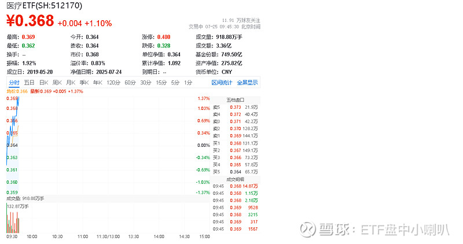Click the 卖4 row at 0.372
Image resolution: width=463 pixels, height=244 pixels.
(x=236, y=114)
